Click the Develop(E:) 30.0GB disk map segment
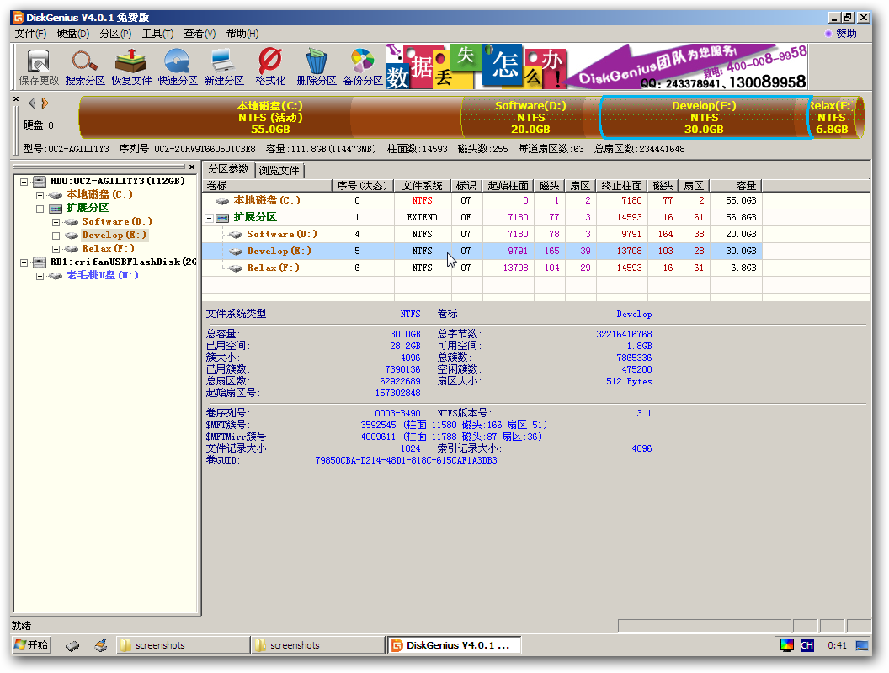Screen dimensions: 889x673 click(x=704, y=117)
